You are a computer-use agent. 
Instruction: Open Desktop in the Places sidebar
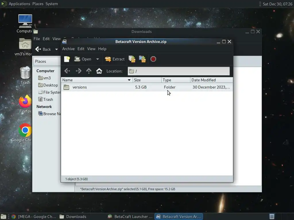(48, 85)
